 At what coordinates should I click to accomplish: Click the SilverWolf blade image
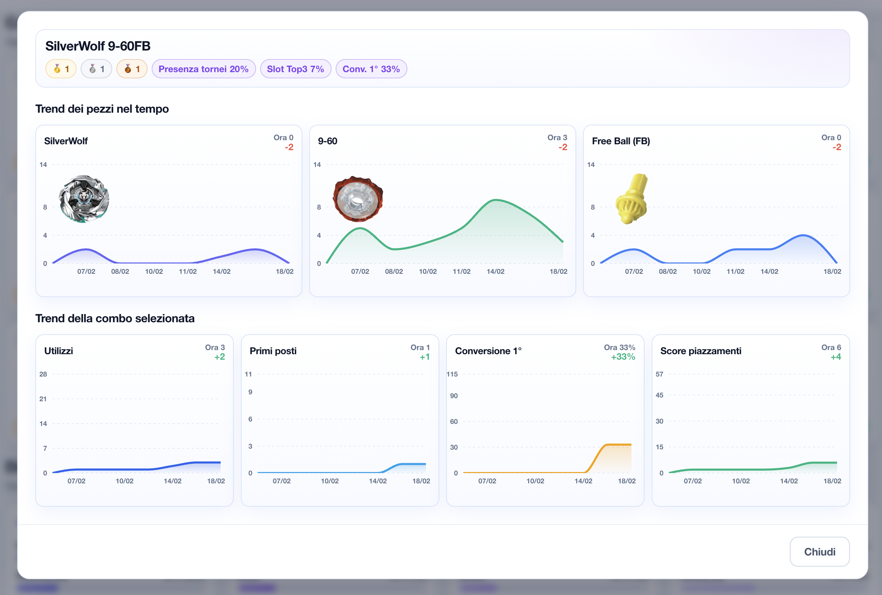pyautogui.click(x=84, y=199)
